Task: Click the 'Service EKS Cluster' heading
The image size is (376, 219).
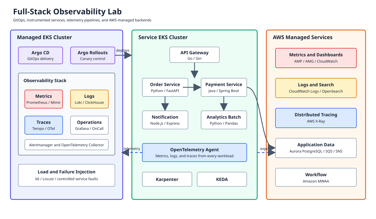Action: (163, 37)
